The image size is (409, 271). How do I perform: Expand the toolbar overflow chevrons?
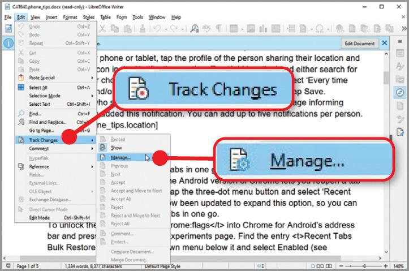404,28
